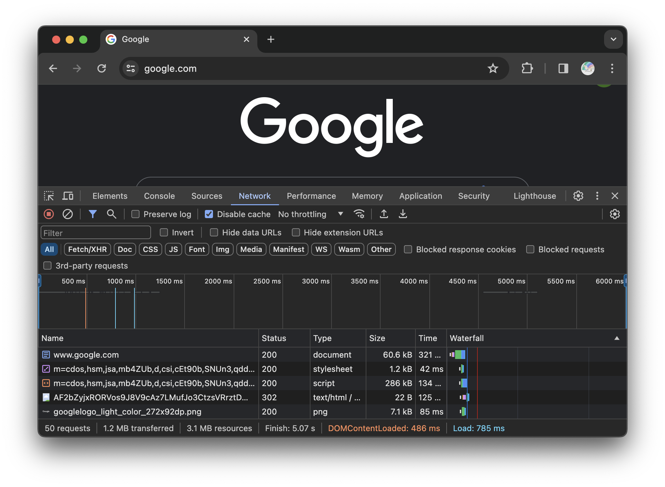
Task: Open the No throttling dropdown
Action: (311, 214)
